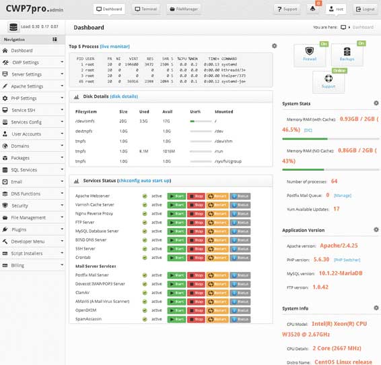Expand the DNS Functions menu arrow
381x365 pixels.
(x=62, y=193)
